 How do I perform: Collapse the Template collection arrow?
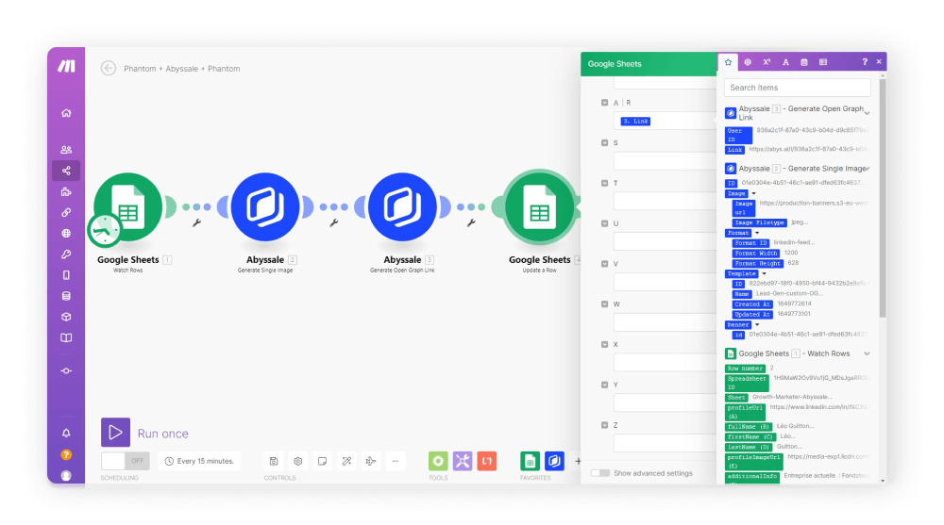(x=764, y=273)
